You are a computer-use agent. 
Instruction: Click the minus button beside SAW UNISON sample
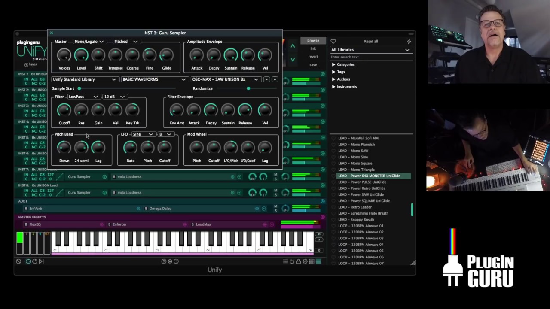[x=266, y=79]
